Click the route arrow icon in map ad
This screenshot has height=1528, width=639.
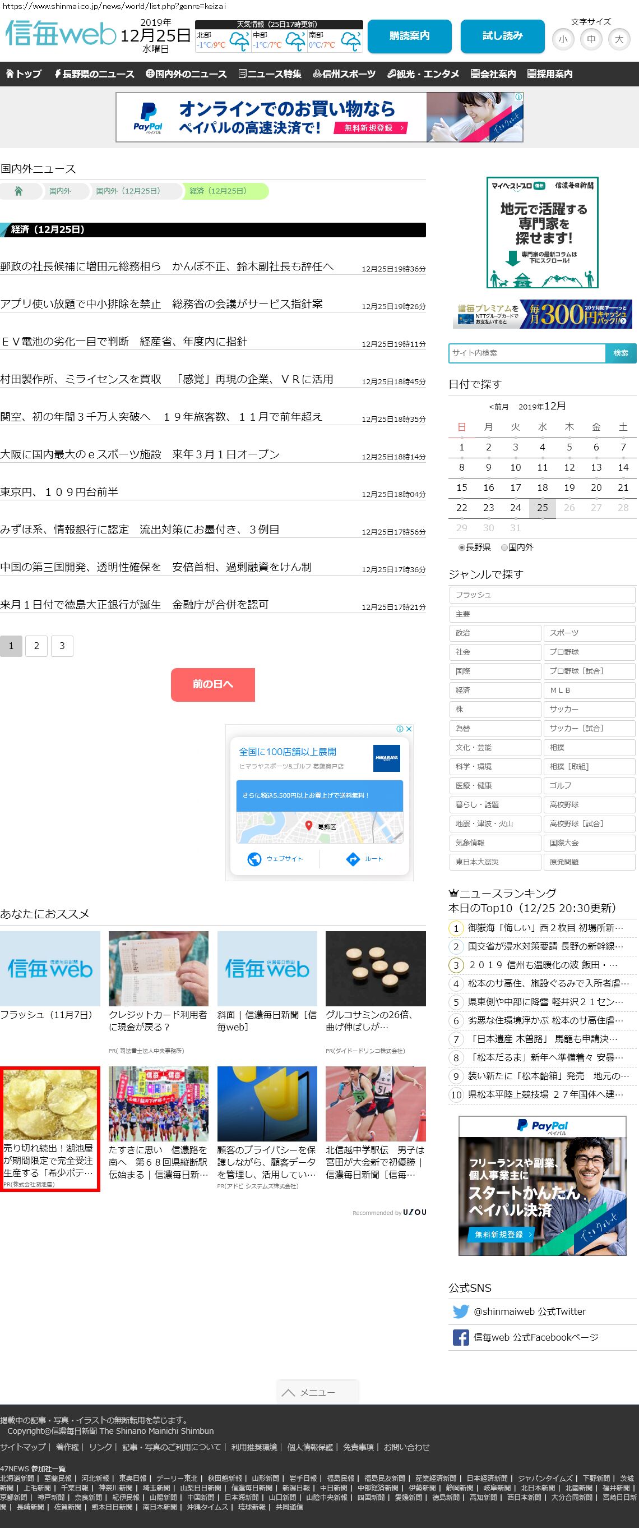[353, 859]
